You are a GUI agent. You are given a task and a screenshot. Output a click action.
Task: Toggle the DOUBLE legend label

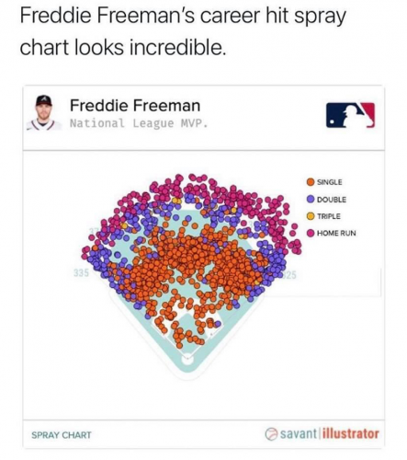(332, 200)
